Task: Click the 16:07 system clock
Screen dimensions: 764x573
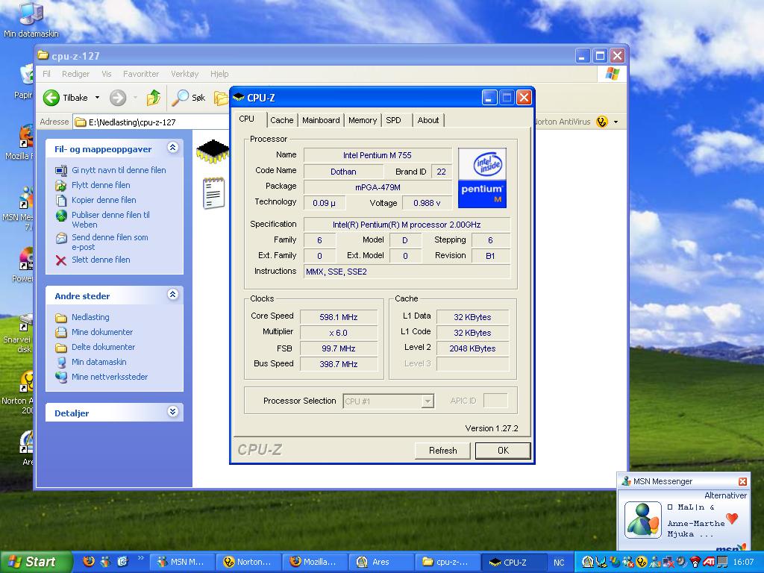Action: point(744,563)
